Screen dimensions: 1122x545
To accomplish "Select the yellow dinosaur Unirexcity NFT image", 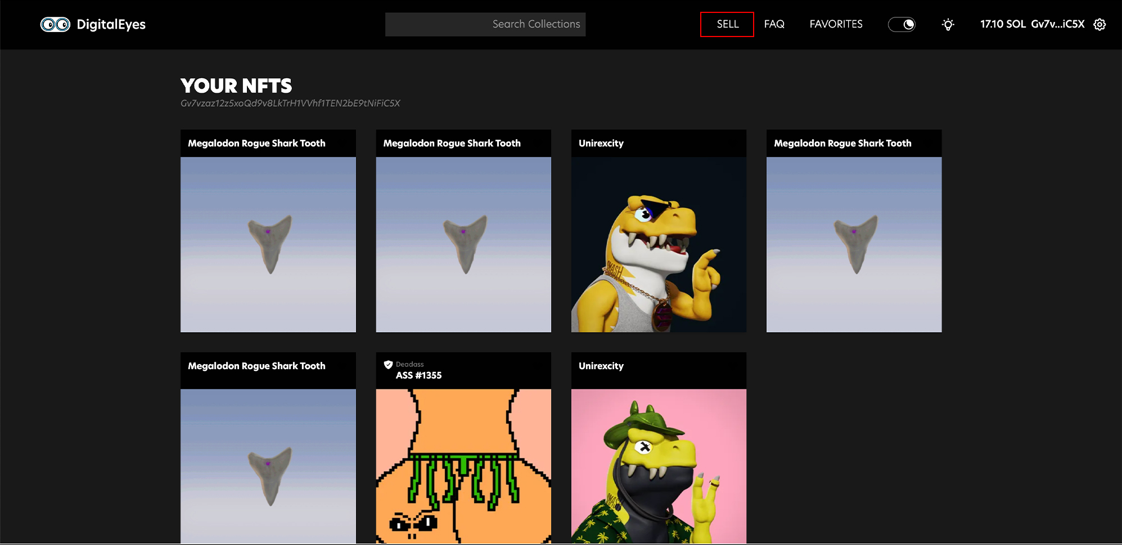I will pyautogui.click(x=659, y=244).
